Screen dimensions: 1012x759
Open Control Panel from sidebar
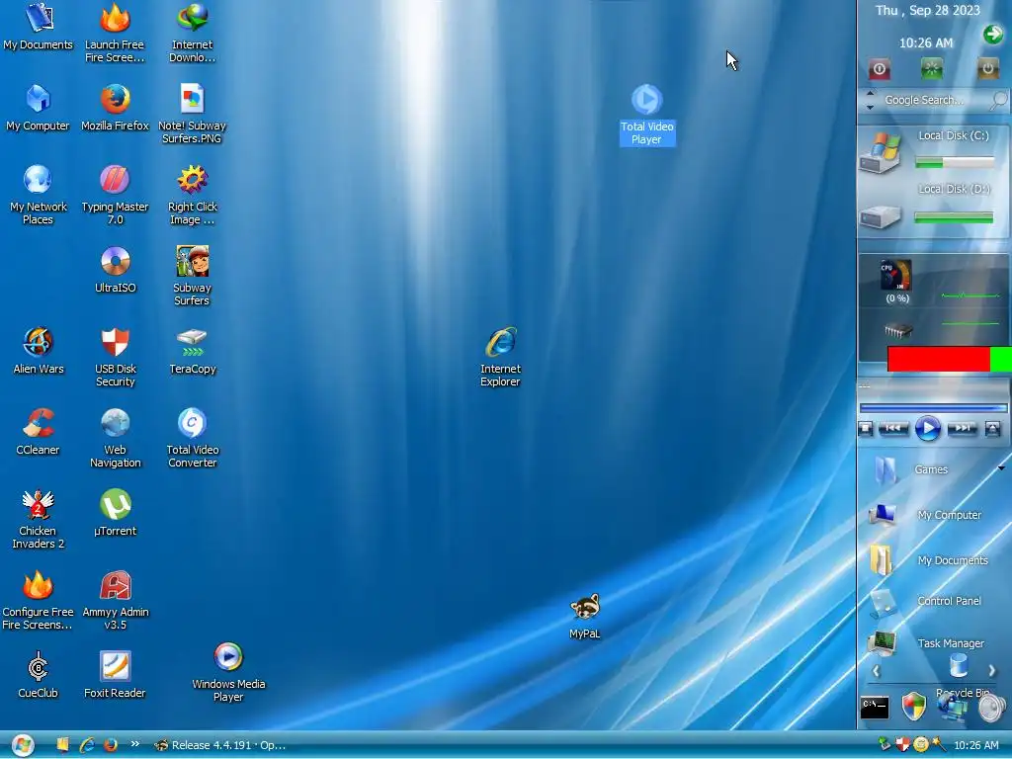[x=925, y=602]
